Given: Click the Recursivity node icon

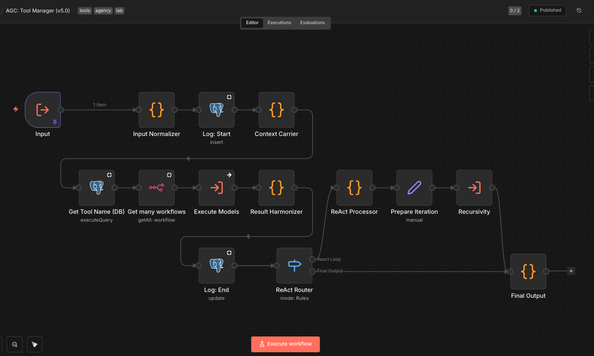Looking at the screenshot, I should click(474, 188).
